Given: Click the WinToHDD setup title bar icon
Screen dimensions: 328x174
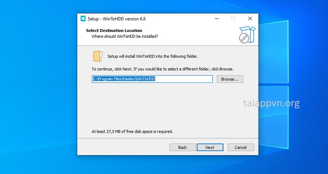Looking at the screenshot, I should click(83, 18).
